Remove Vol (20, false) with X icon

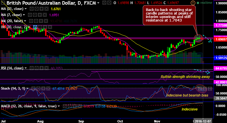click(46, 21)
